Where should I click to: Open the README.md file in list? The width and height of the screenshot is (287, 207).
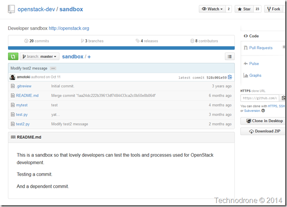(27, 95)
